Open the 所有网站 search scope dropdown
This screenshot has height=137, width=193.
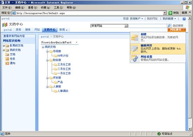[x=126, y=26]
